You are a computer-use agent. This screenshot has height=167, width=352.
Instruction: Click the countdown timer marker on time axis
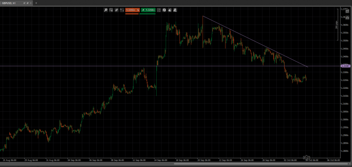[x=306, y=158]
